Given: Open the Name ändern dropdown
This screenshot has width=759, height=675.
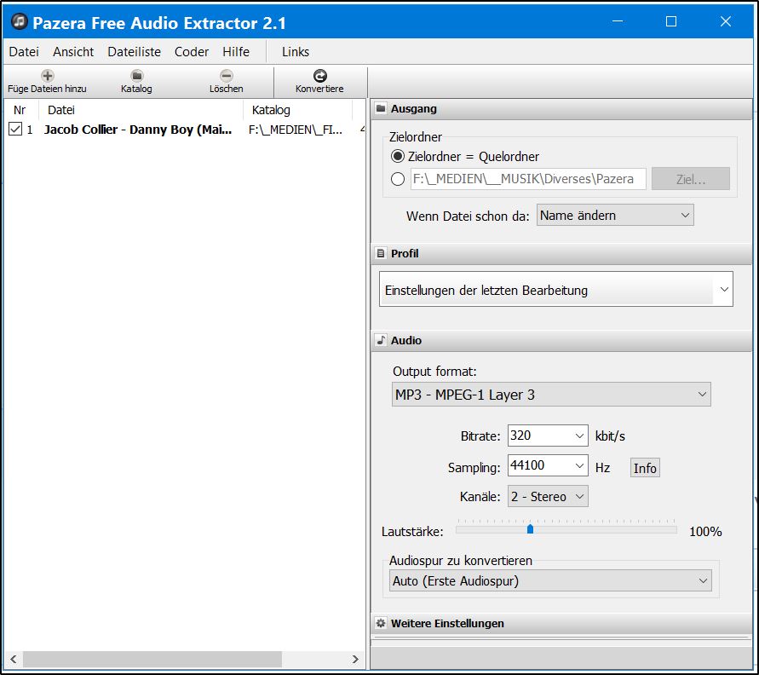Looking at the screenshot, I should pos(615,216).
